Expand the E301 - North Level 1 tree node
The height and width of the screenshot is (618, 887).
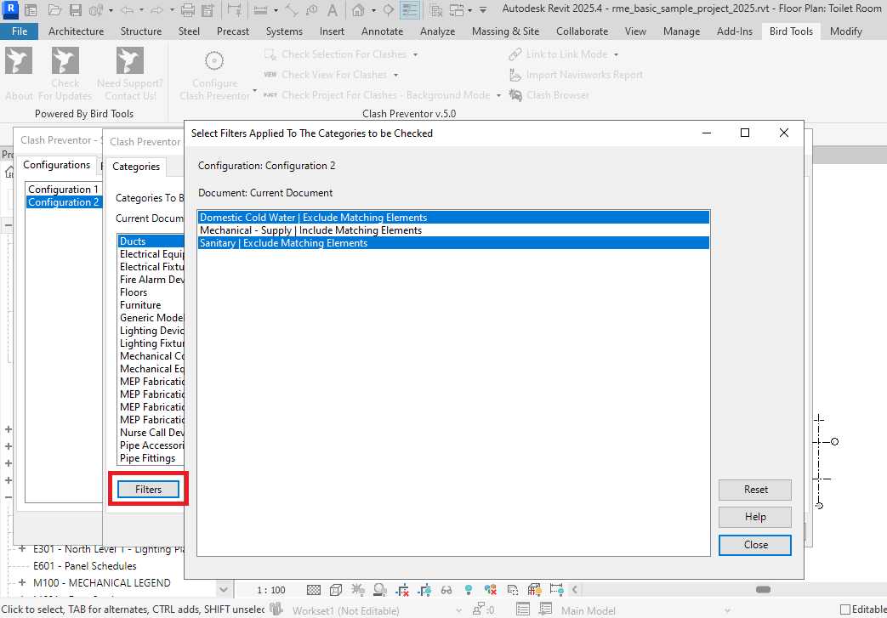[22, 548]
